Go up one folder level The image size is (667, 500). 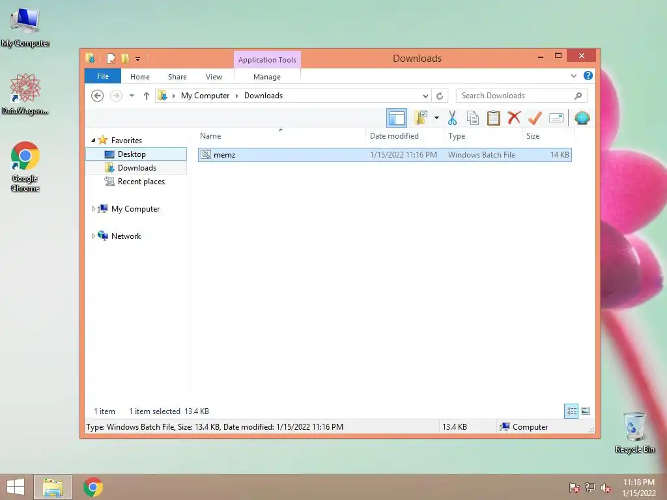coord(147,96)
